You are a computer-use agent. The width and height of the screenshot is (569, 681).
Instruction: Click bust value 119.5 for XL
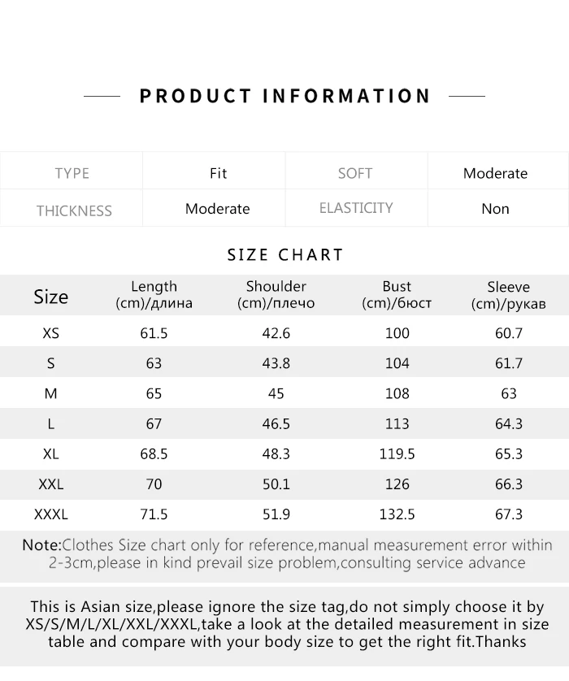397,453
